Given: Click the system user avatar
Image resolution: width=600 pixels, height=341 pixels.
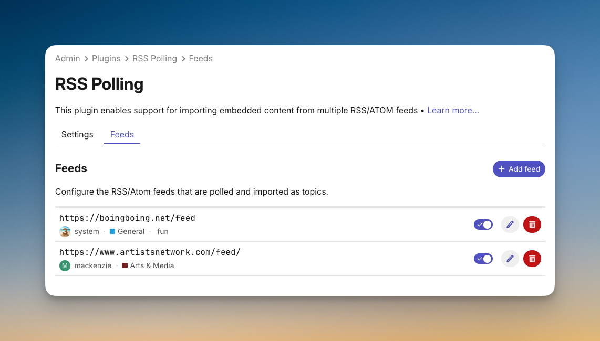Looking at the screenshot, I should tap(65, 231).
